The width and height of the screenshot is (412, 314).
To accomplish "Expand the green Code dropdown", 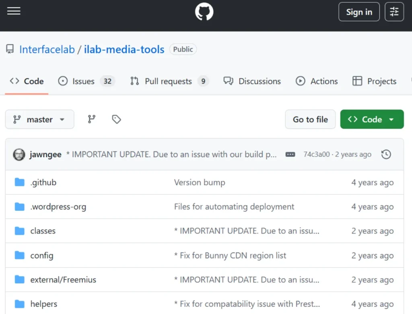I will click(x=372, y=119).
